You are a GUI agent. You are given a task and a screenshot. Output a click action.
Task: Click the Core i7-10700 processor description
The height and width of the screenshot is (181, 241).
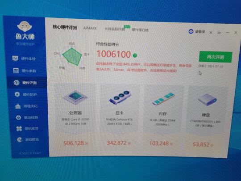[x=75, y=122]
